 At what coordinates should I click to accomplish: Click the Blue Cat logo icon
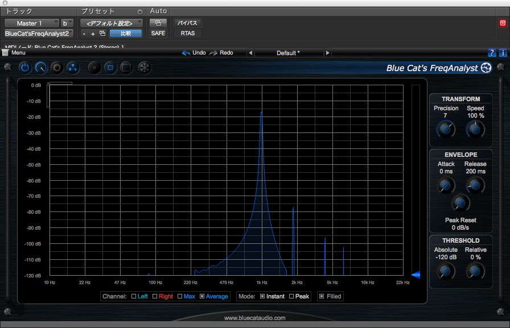486,68
